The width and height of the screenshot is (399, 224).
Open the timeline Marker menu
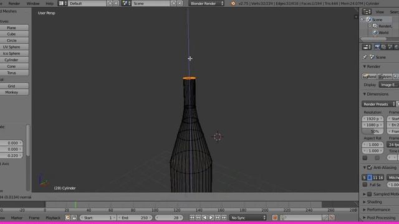(x=17, y=218)
